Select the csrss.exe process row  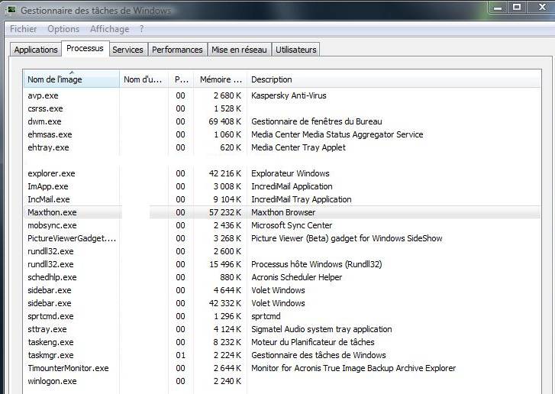pos(282,108)
